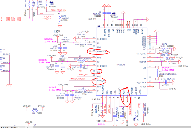
Task: Select the VDD_3V3A net label near DCDC4
Action: coord(183,66)
